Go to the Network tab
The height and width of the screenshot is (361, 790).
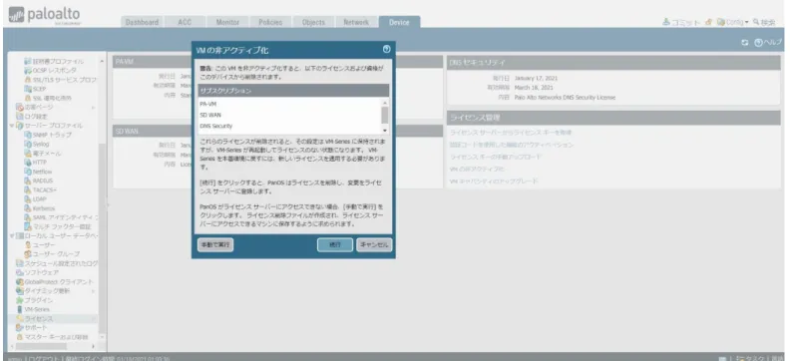(x=356, y=22)
